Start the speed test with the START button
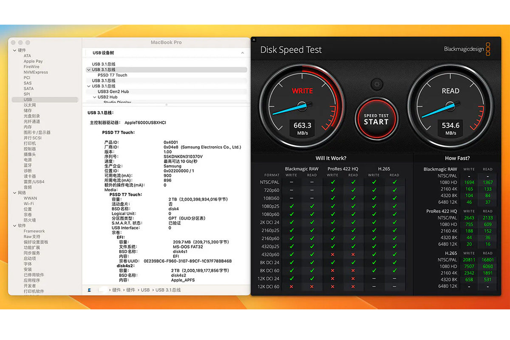This screenshot has height=340, width=510. pyautogui.click(x=376, y=119)
